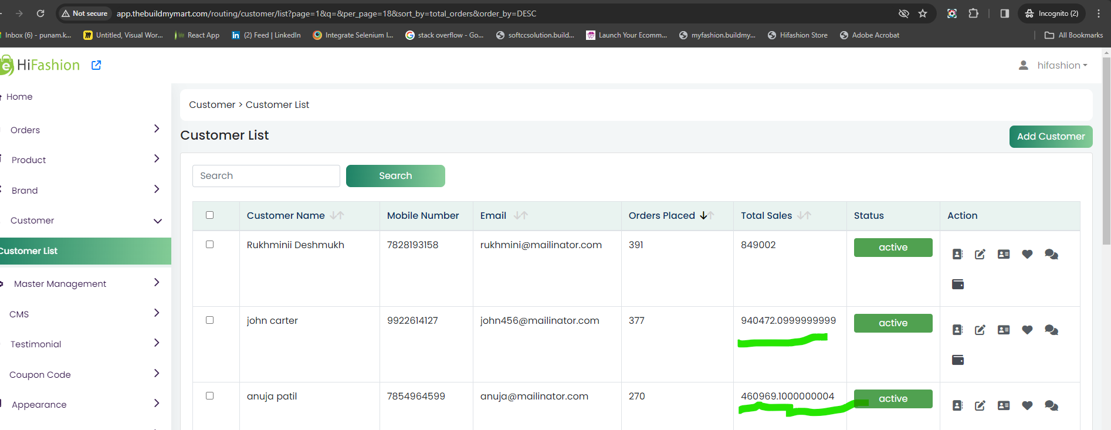View wishlist heart icon for Rukhminii Deshmukh
The width and height of the screenshot is (1111, 430).
pos(1027,254)
